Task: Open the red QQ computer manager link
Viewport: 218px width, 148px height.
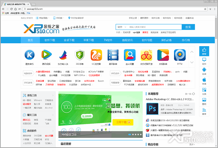Action: [94, 75]
